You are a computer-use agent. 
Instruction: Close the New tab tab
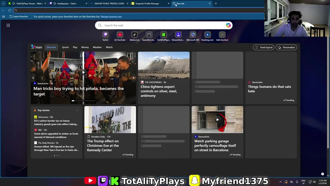click(x=210, y=4)
